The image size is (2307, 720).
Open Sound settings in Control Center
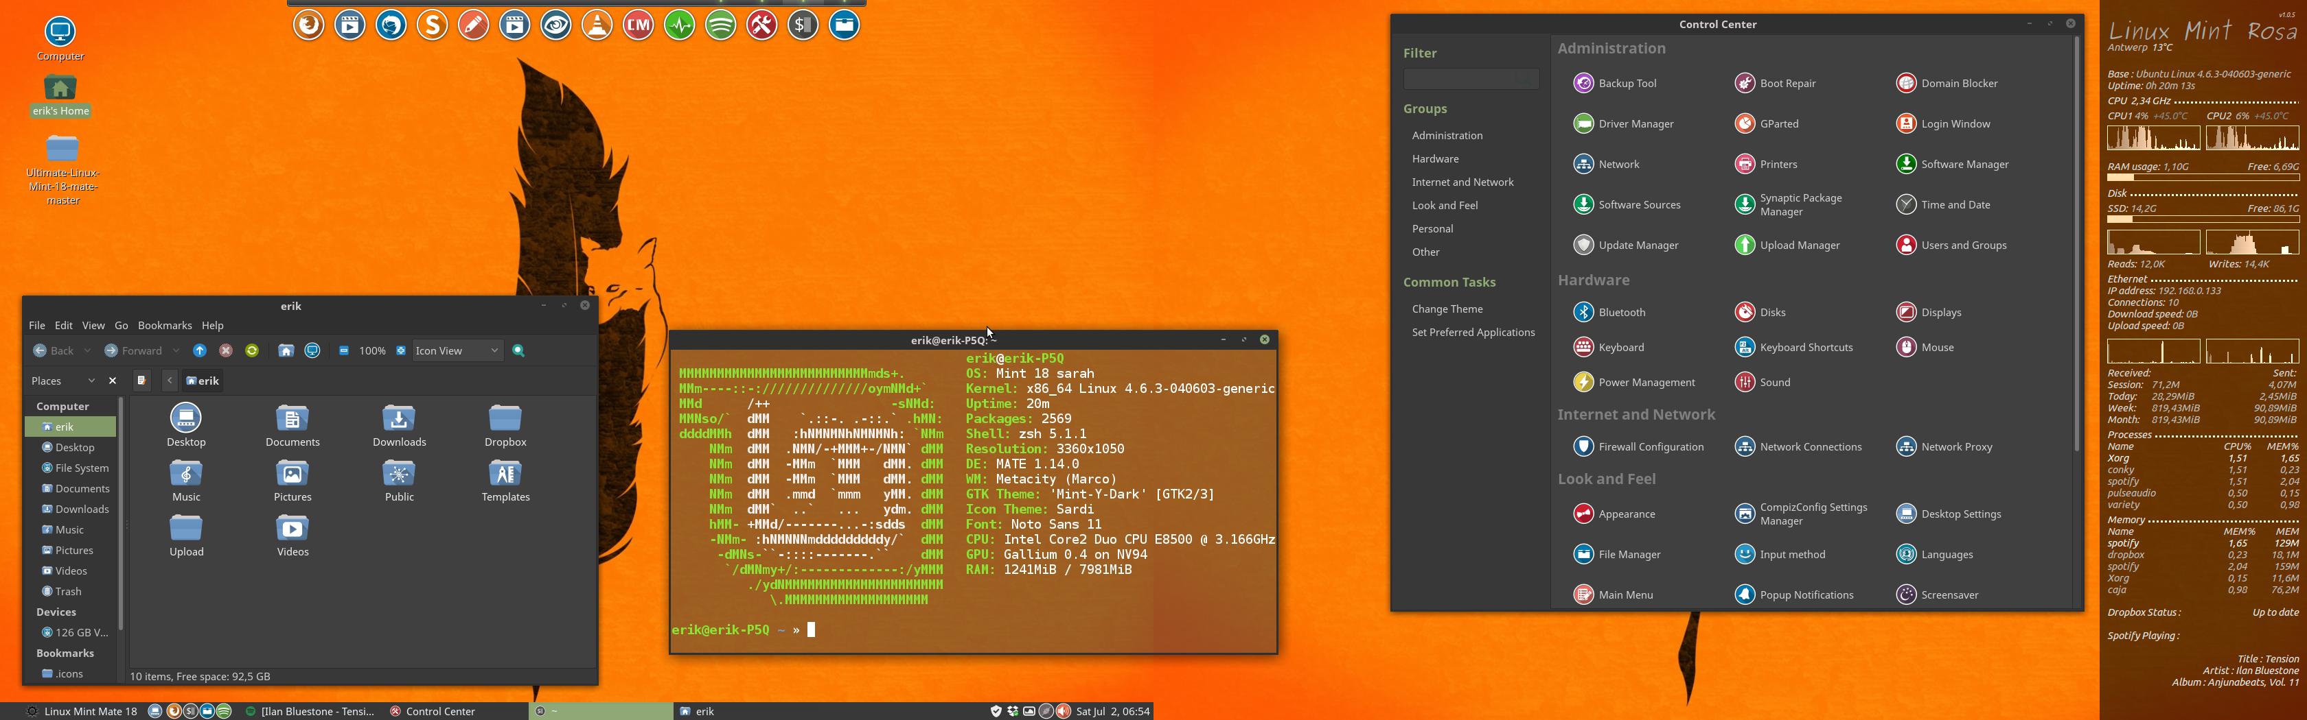(x=1763, y=382)
